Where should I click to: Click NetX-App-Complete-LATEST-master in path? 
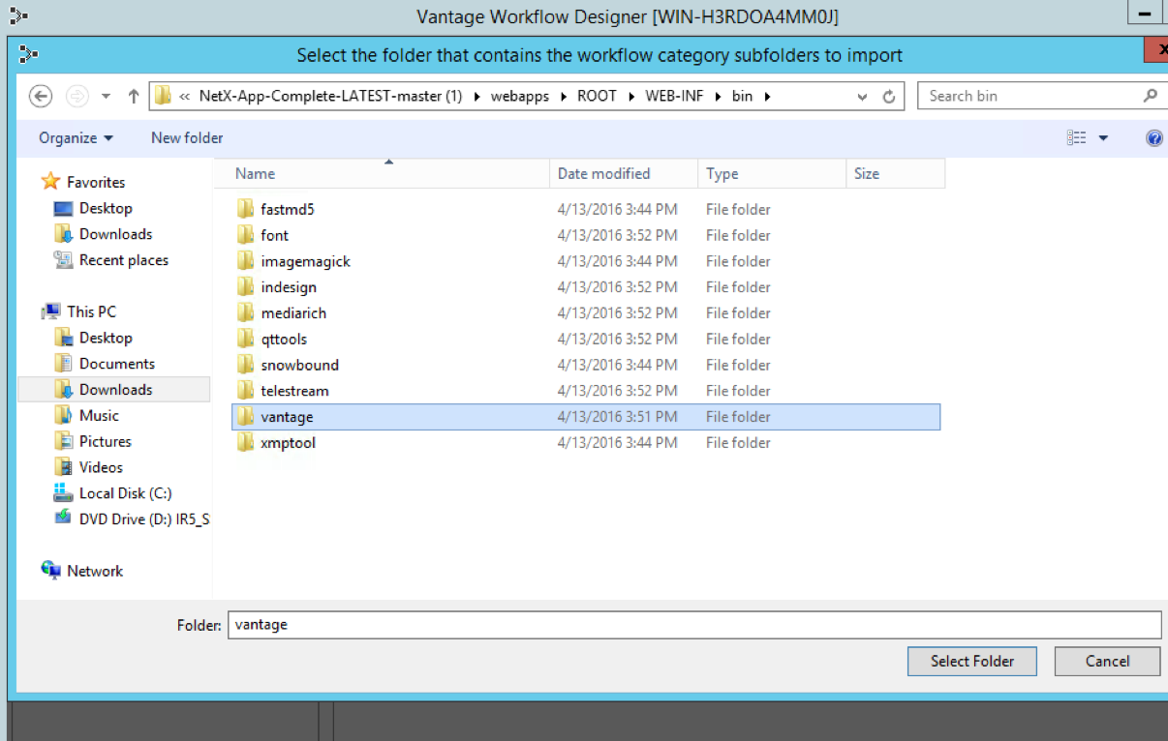330,96
